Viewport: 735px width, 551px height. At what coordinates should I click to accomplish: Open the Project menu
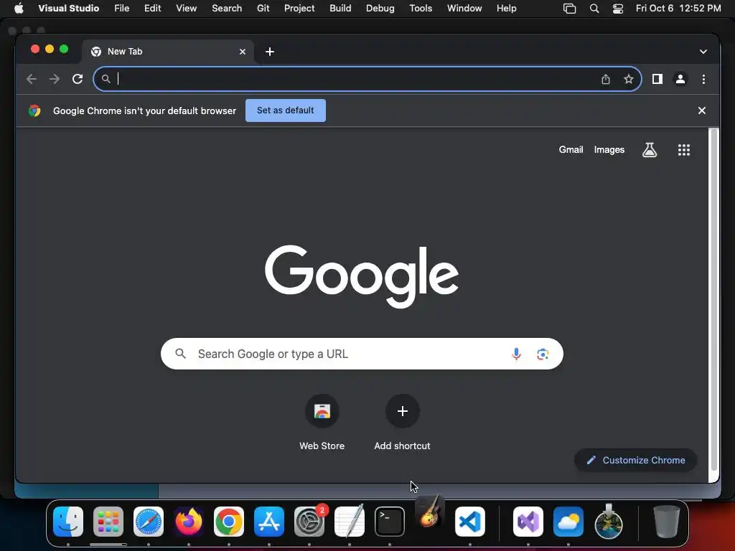299,9
